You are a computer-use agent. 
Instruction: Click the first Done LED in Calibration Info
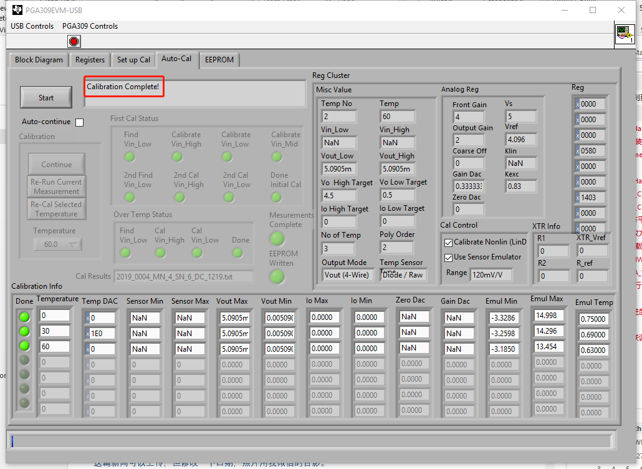[24, 317]
